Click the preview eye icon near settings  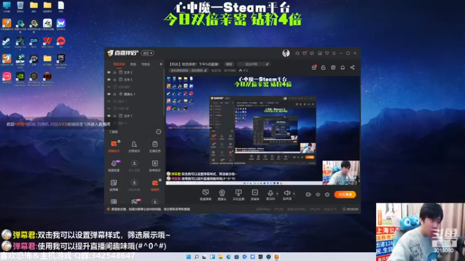[318, 194]
